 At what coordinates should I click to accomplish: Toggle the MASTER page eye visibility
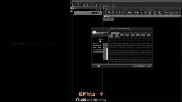click(x=92, y=13)
